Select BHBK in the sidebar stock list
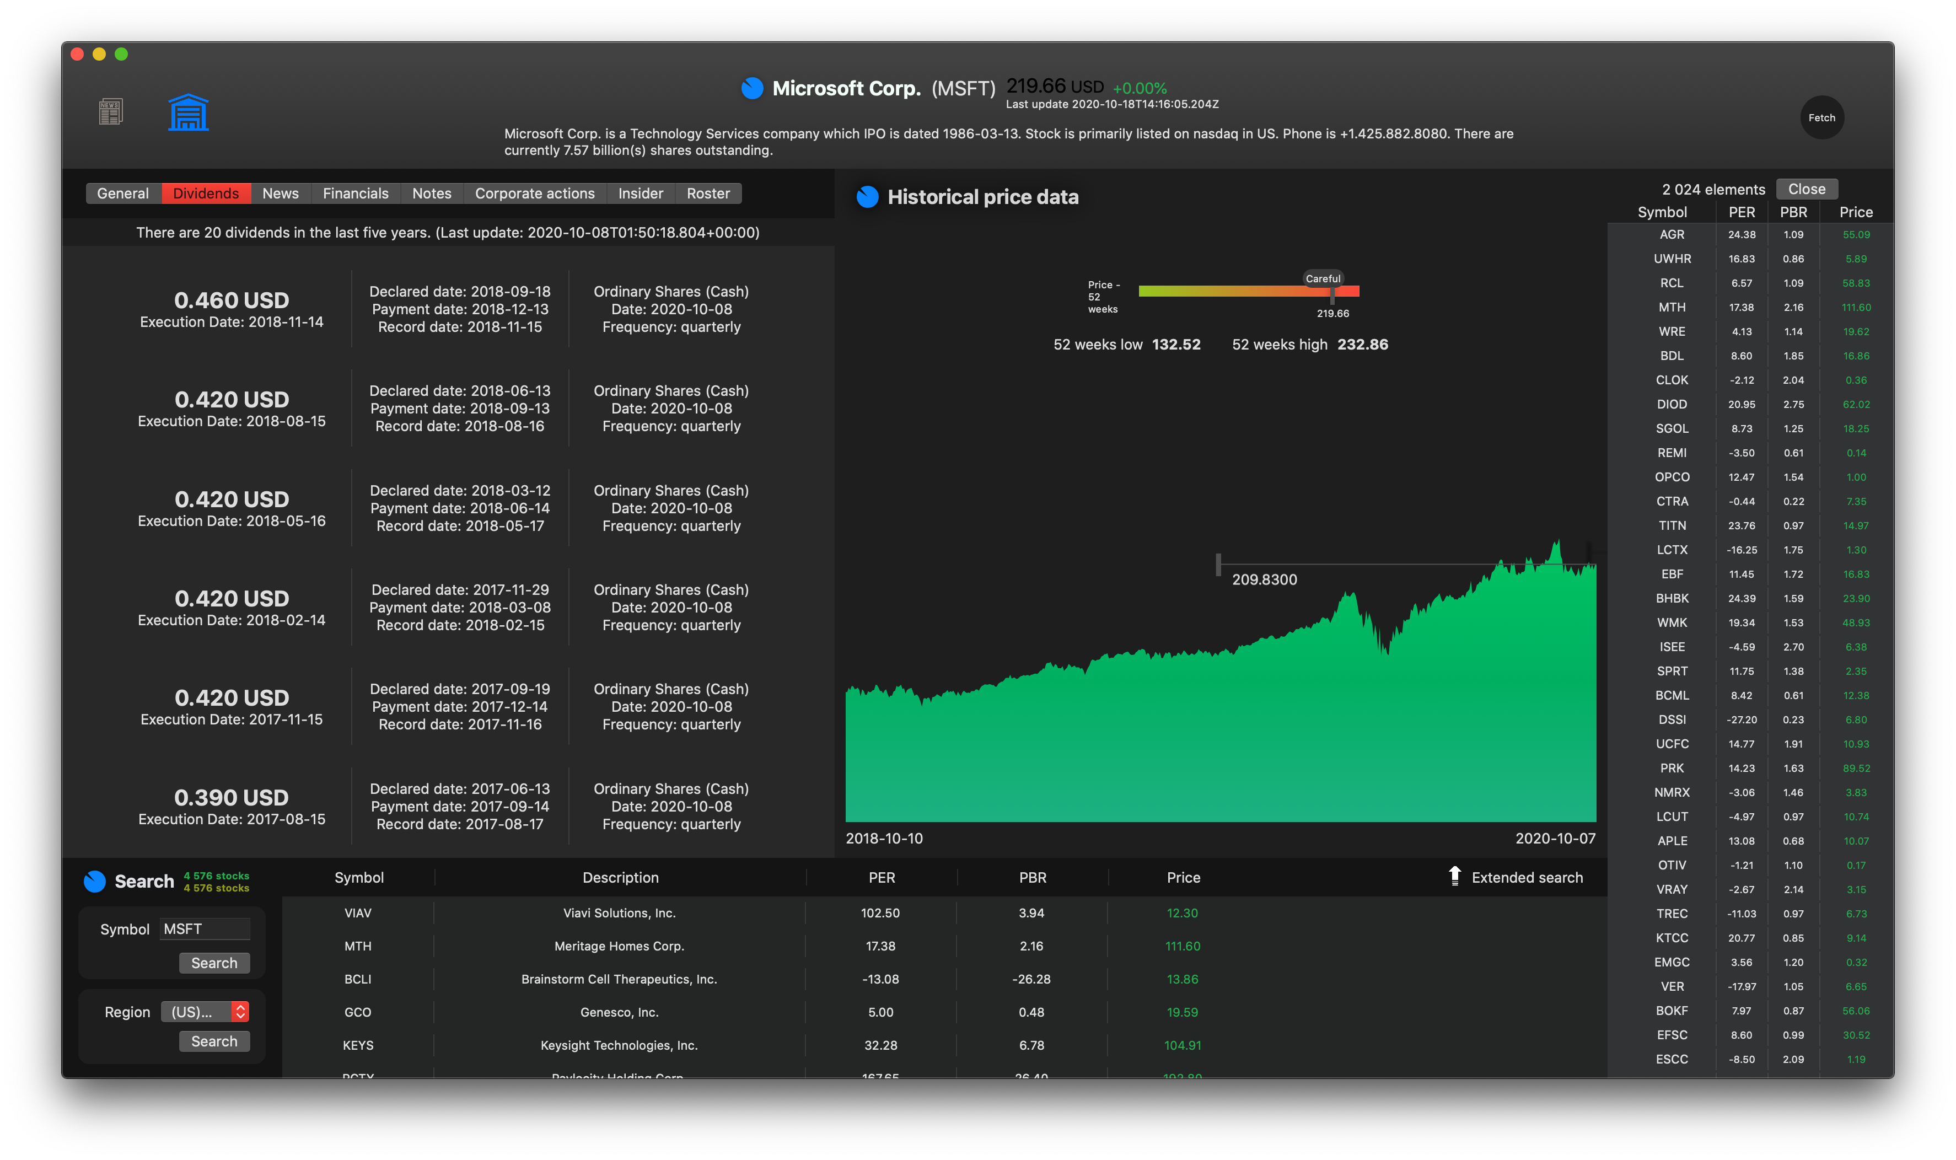This screenshot has width=1956, height=1160. tap(1750, 598)
